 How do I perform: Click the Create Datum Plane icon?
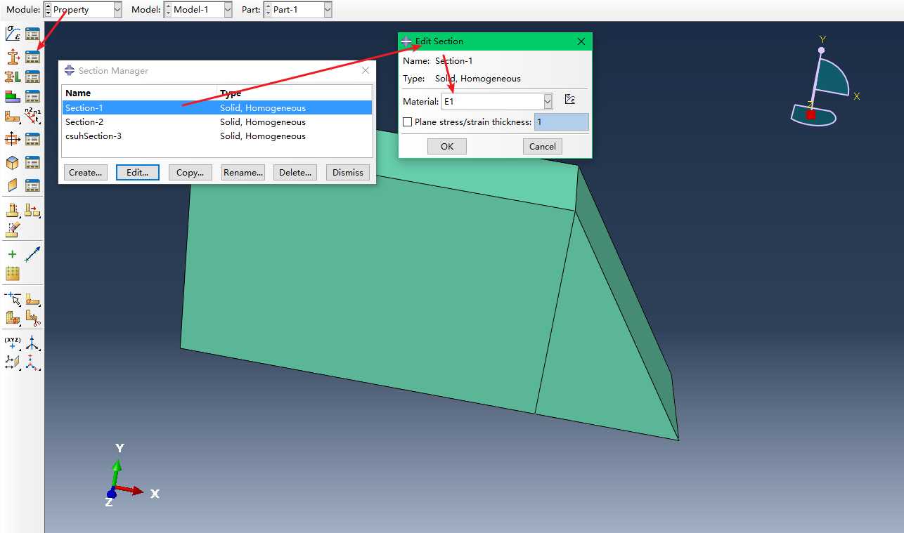point(13,362)
